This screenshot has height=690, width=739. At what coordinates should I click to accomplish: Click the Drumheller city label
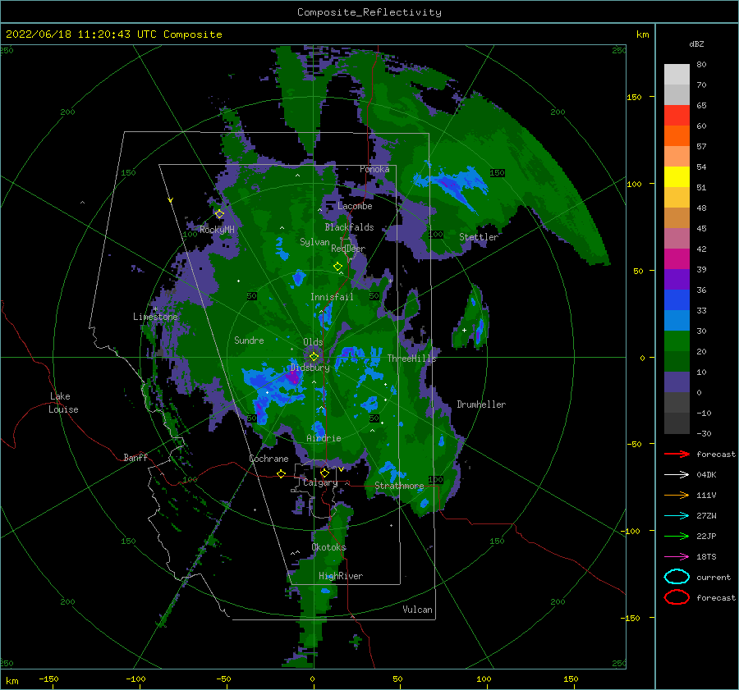tap(481, 404)
